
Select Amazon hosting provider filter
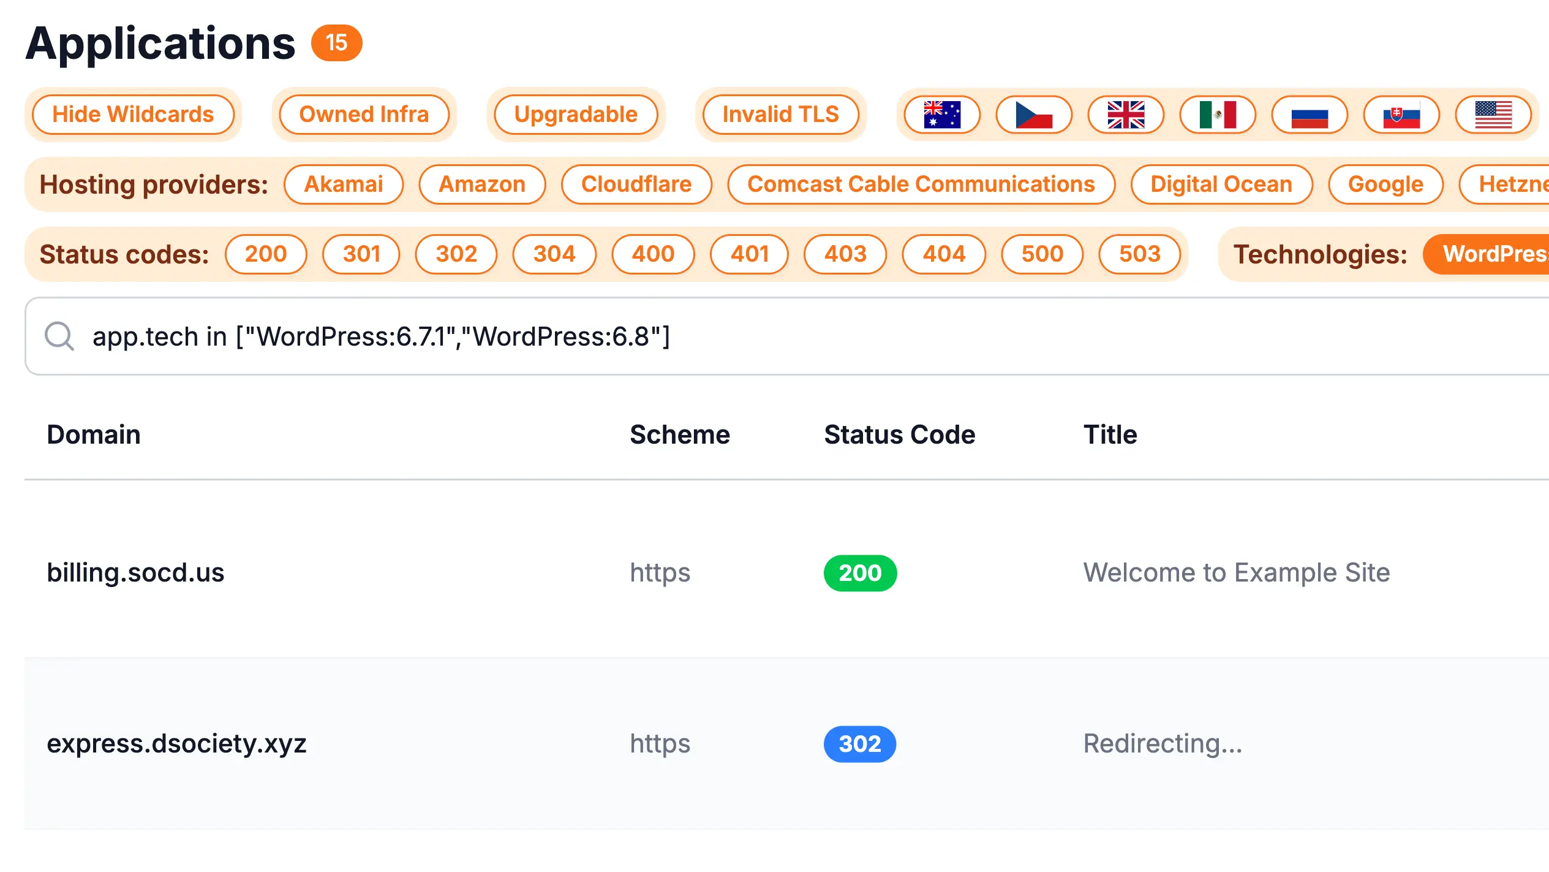click(x=482, y=184)
